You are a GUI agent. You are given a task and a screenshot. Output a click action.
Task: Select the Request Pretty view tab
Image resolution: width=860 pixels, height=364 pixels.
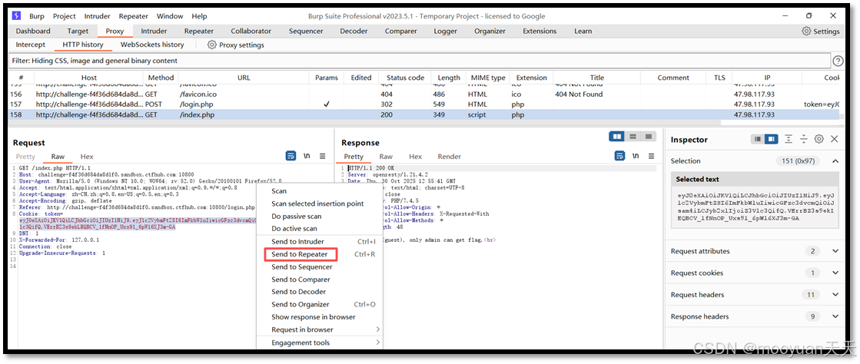click(x=26, y=157)
